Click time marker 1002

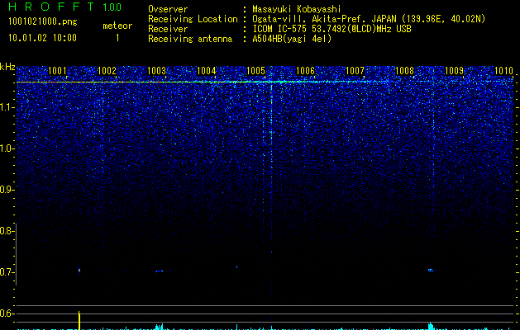click(107, 70)
